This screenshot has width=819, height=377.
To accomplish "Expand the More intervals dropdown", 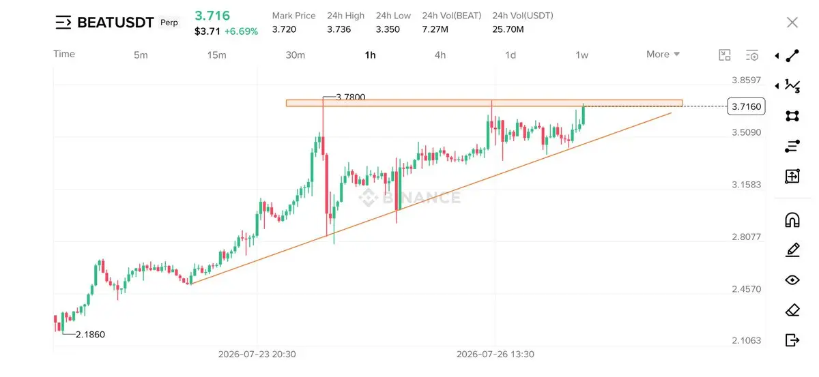I will tap(663, 55).
